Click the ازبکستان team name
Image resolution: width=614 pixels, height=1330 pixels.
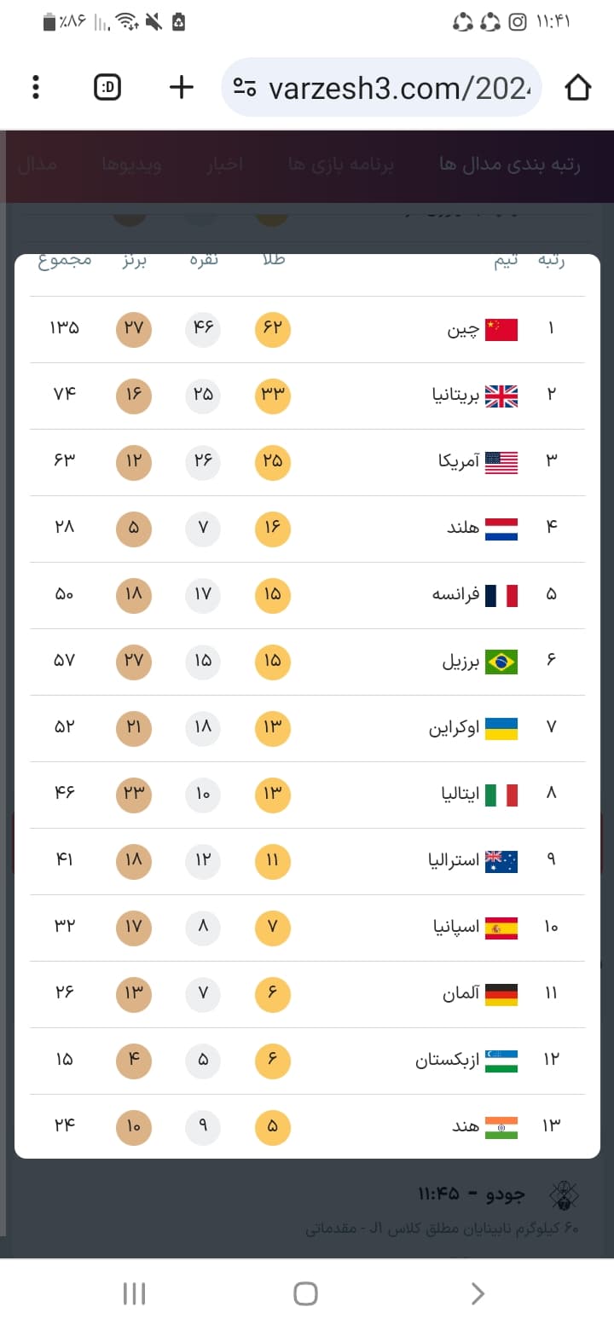tap(447, 1061)
